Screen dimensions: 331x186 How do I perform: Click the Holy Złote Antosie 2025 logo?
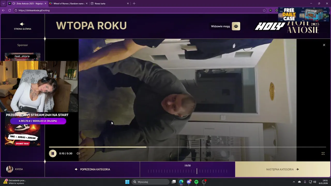[287, 27]
